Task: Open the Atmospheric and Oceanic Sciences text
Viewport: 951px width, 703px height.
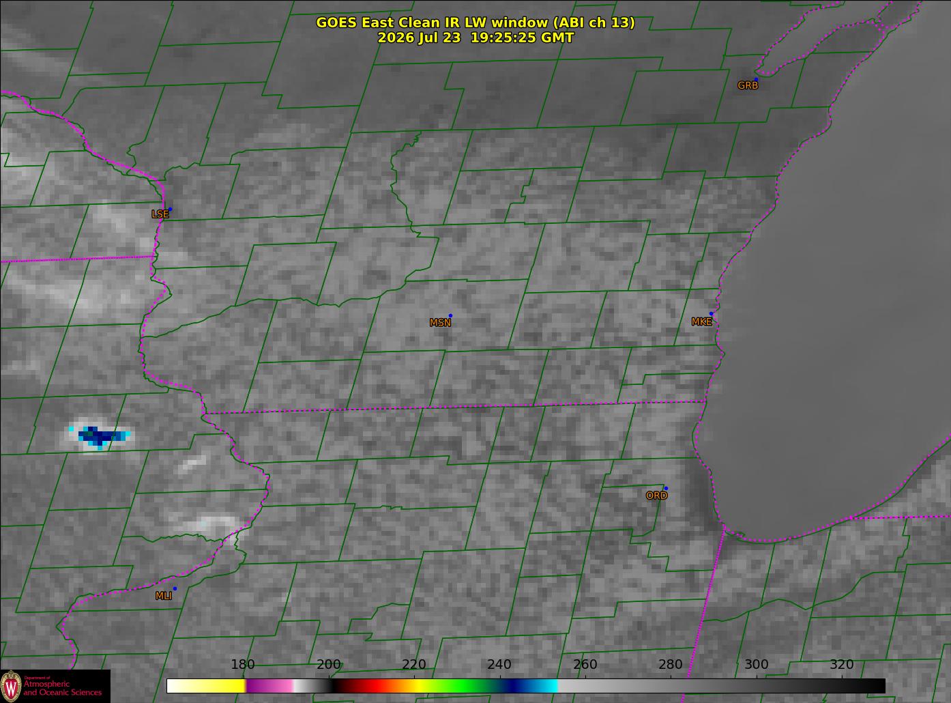Action: coord(62,688)
